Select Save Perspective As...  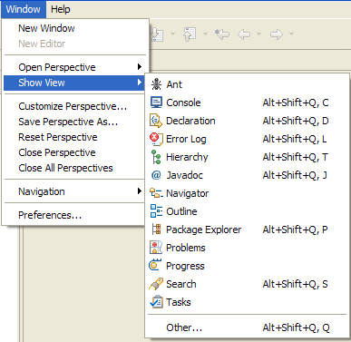click(x=75, y=122)
